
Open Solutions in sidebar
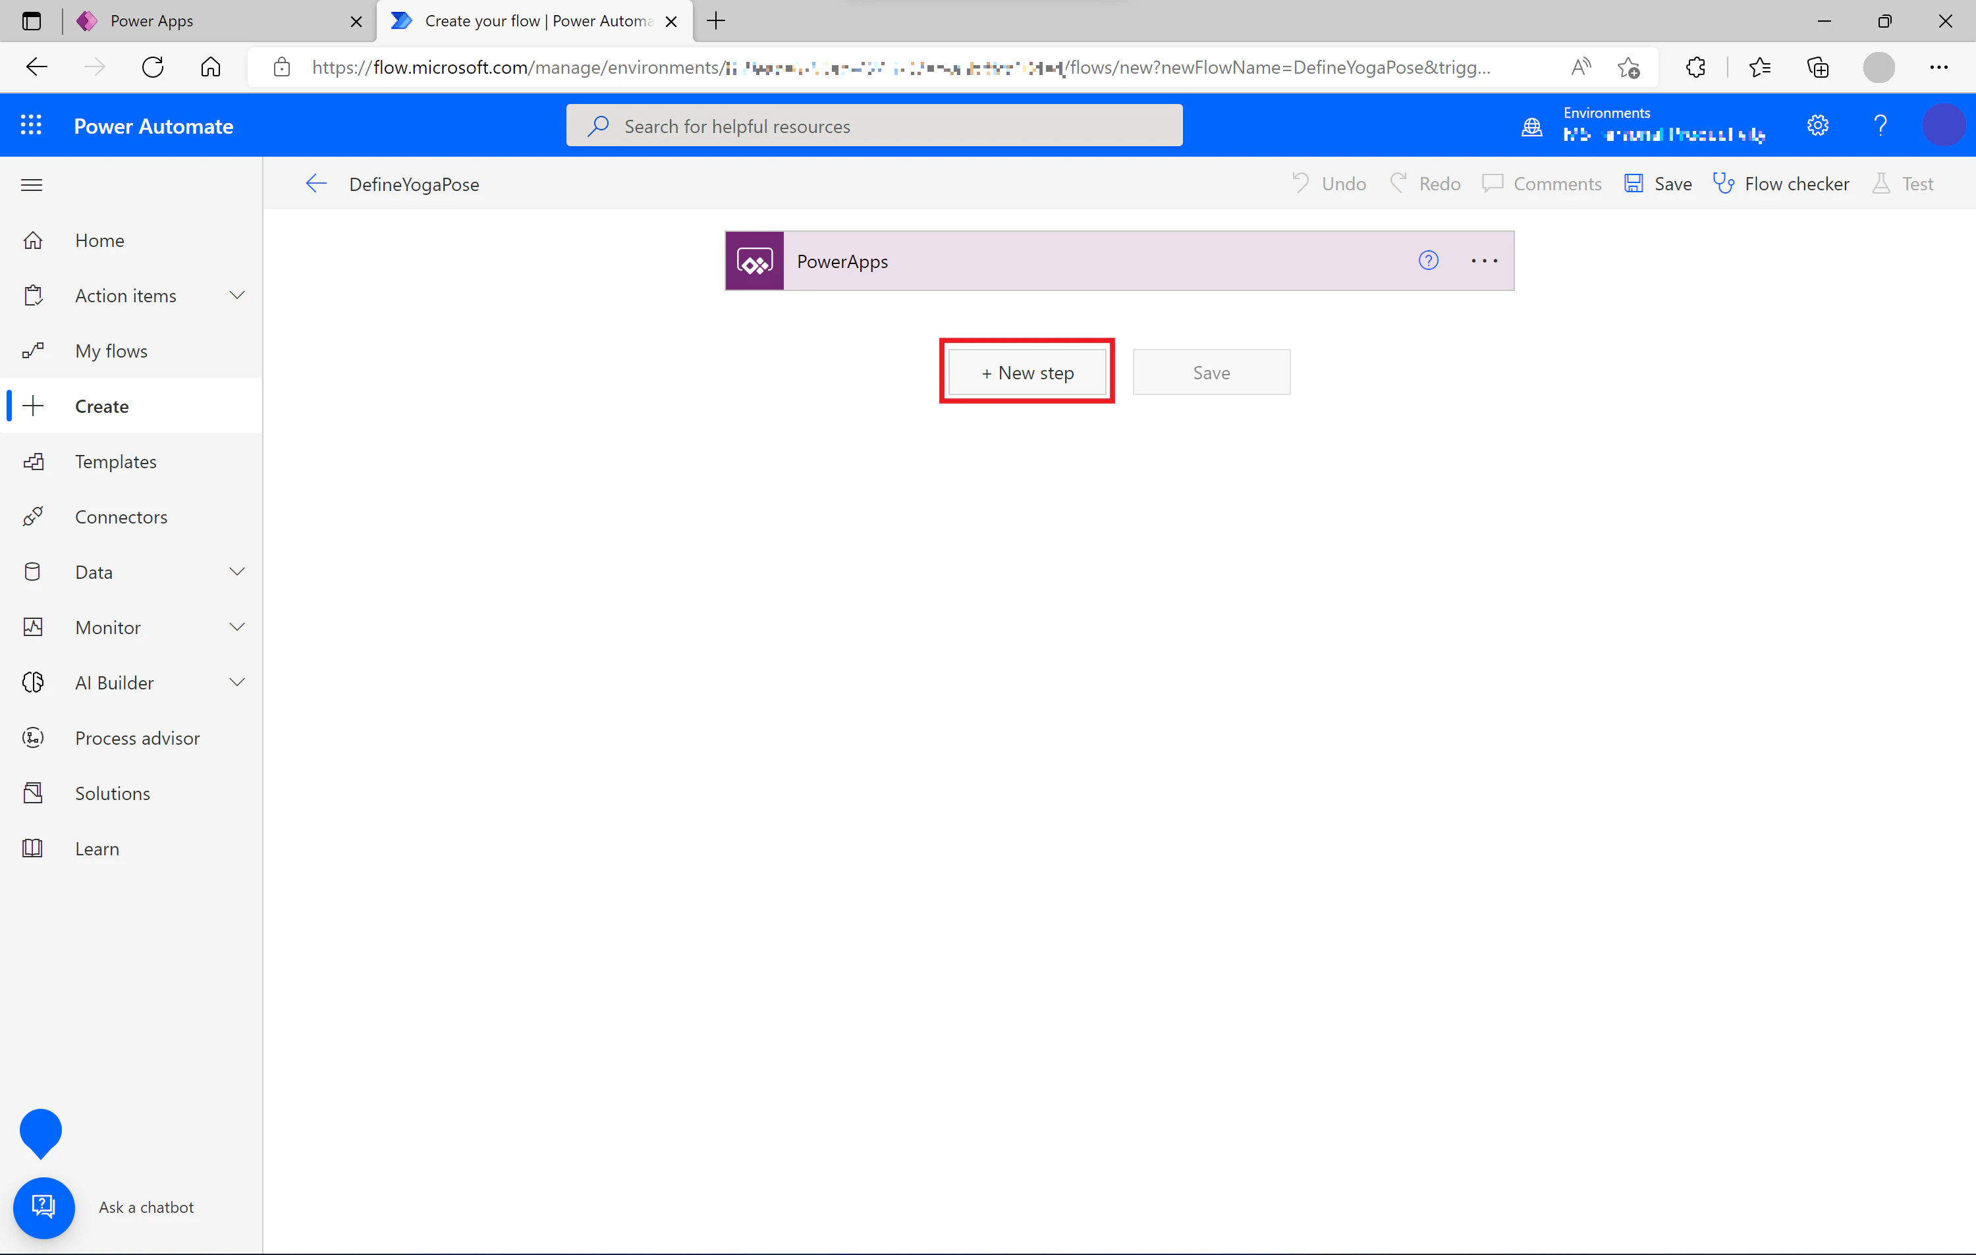(x=131, y=793)
